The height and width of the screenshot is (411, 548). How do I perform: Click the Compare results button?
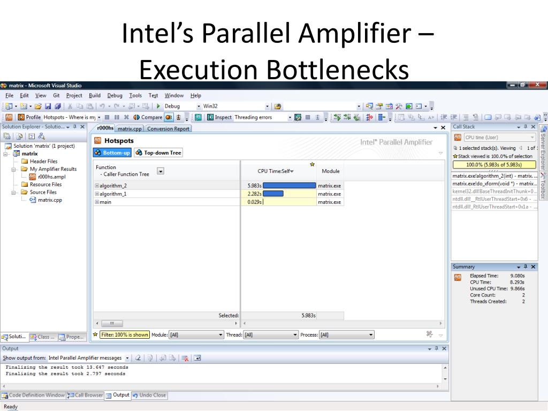[148, 117]
